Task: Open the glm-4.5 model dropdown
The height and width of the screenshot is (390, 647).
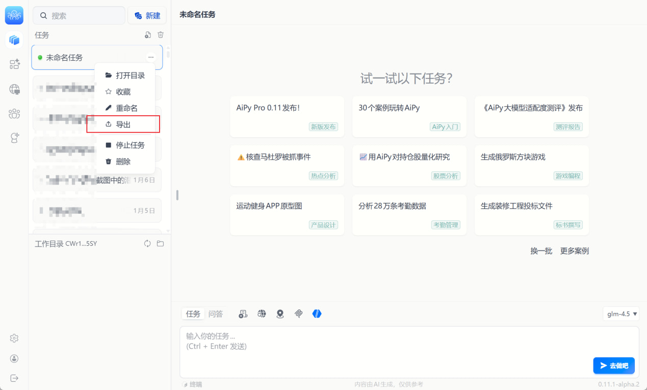Action: 621,314
